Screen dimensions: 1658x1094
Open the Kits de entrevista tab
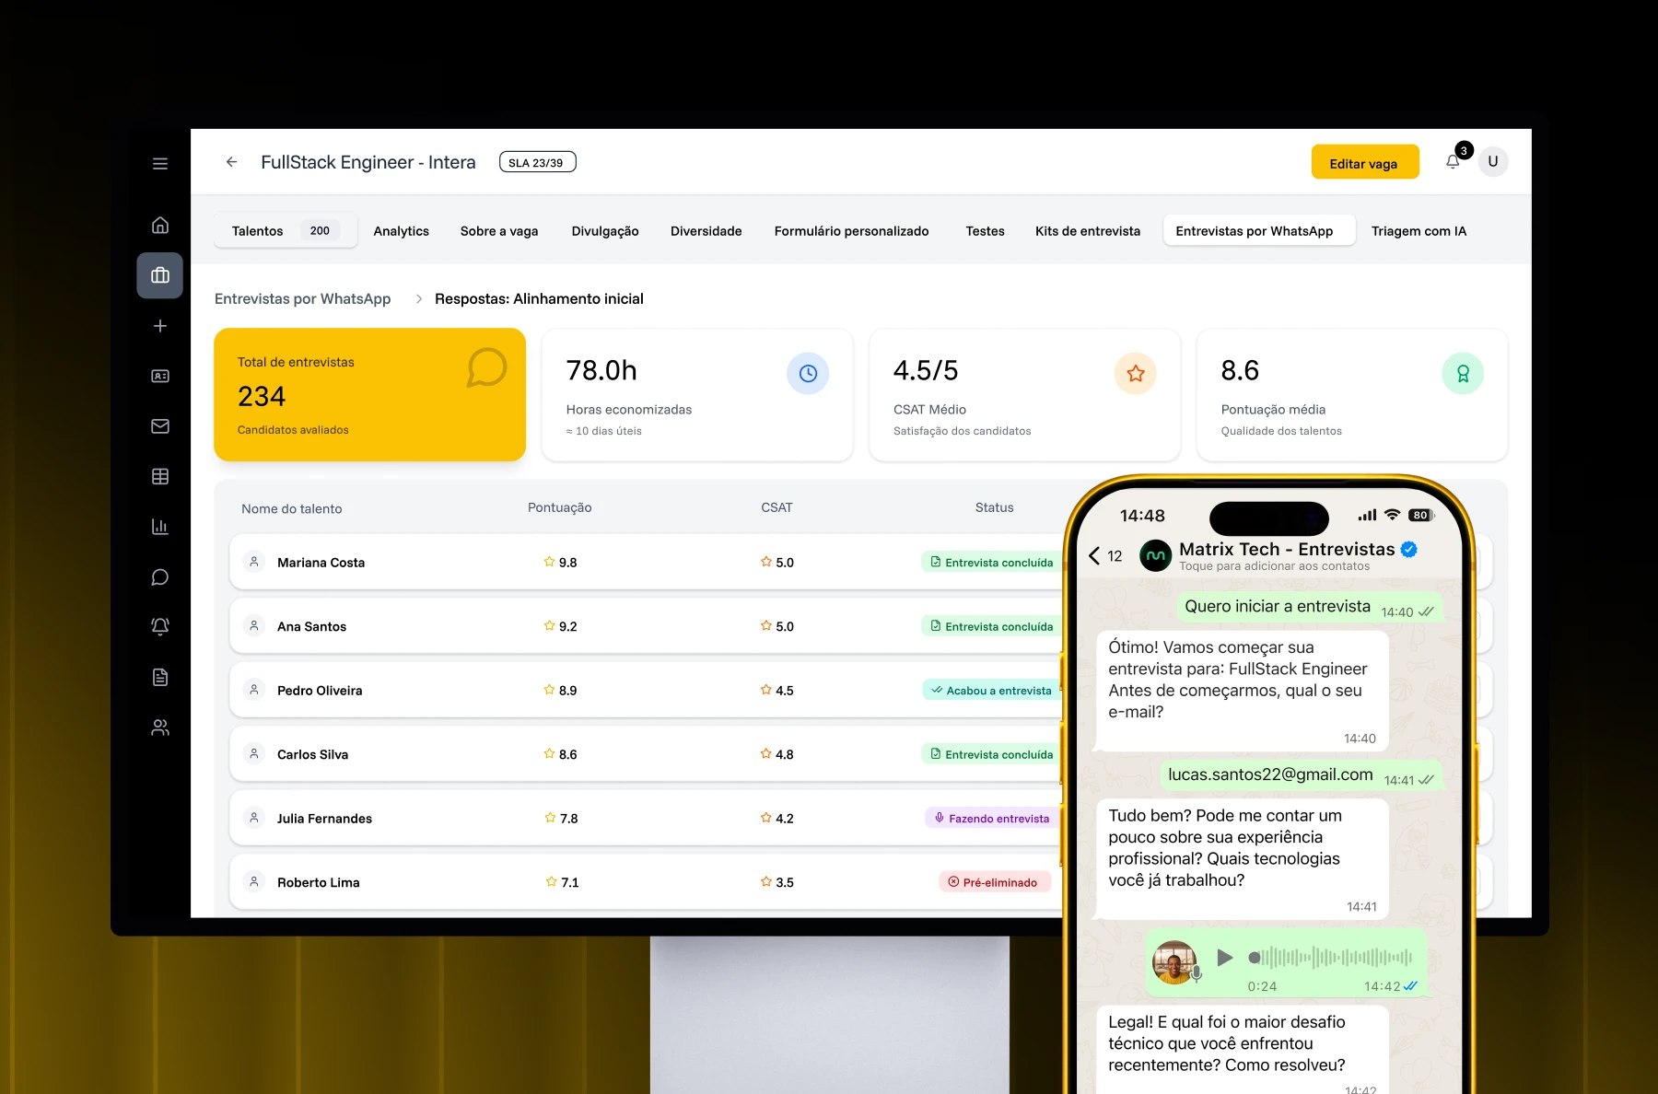[1088, 231]
